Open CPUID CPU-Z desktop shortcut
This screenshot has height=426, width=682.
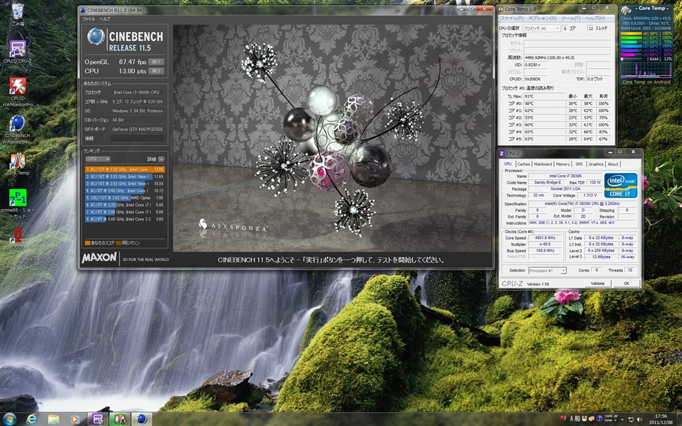point(18,51)
